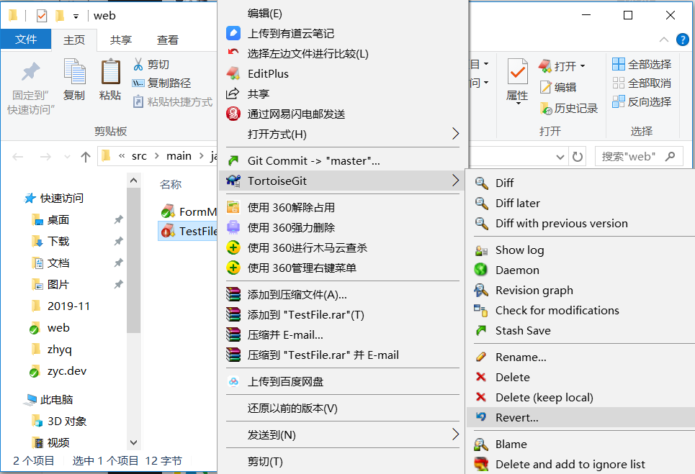Click the Show log icon
This screenshot has height=474, width=695.
click(x=481, y=250)
